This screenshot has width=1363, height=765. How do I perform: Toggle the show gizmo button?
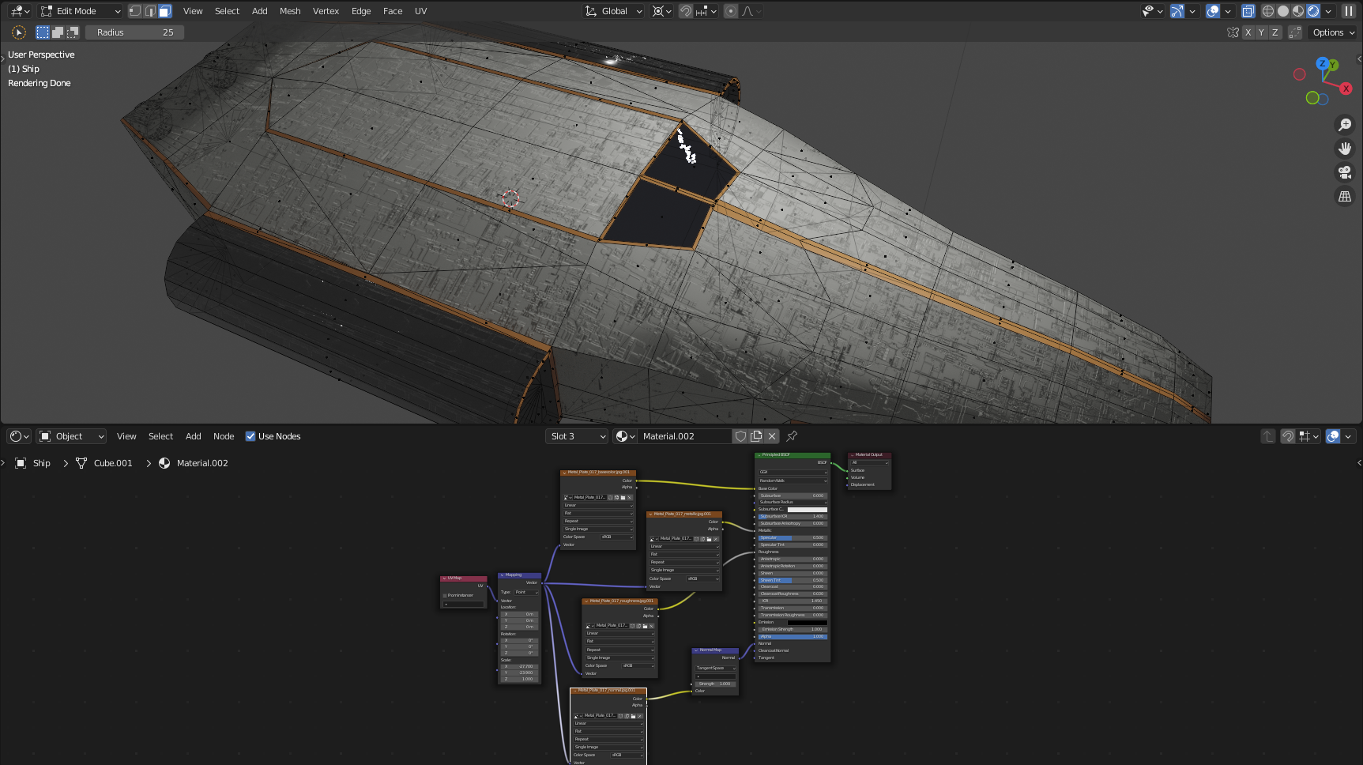point(1177,11)
